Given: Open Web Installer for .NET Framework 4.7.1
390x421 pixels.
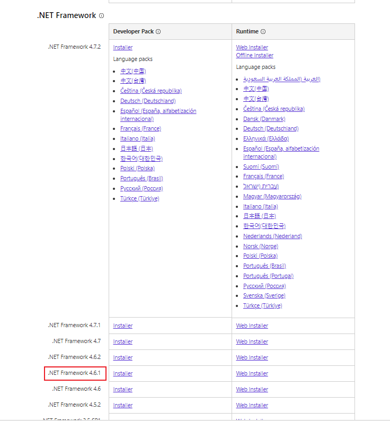Looking at the screenshot, I should pos(252,326).
